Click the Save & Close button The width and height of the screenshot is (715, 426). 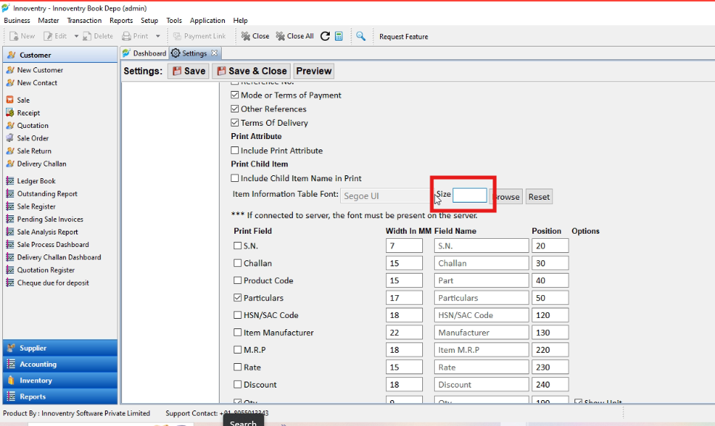coord(251,71)
